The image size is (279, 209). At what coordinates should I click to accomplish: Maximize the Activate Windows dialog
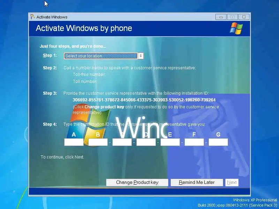(232, 17)
